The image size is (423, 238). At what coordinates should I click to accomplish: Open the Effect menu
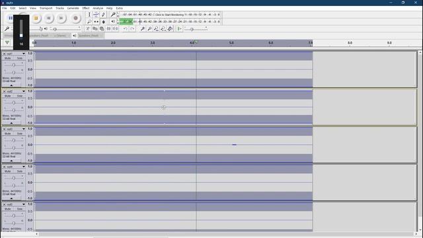(86, 8)
